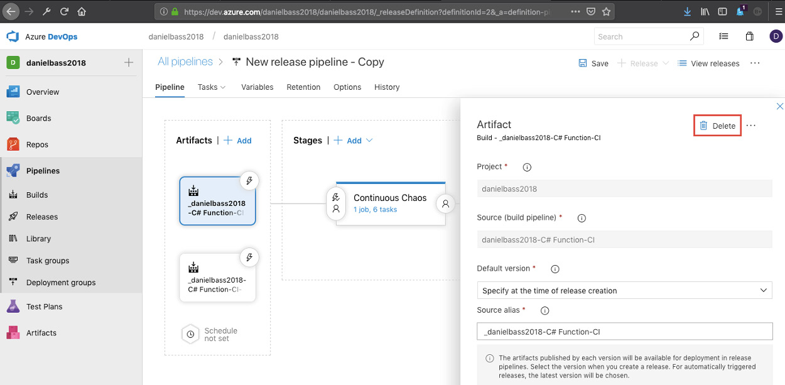Open pre-deployment conditions for Continuous Chaos
Screen dimensions: 785x385
336,203
